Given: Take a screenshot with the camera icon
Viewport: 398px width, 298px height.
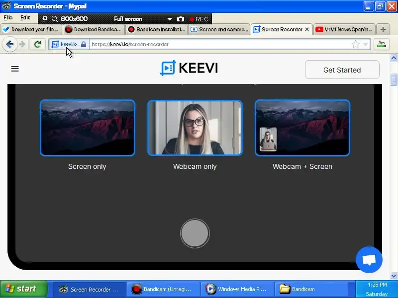Looking at the screenshot, I should (181, 19).
